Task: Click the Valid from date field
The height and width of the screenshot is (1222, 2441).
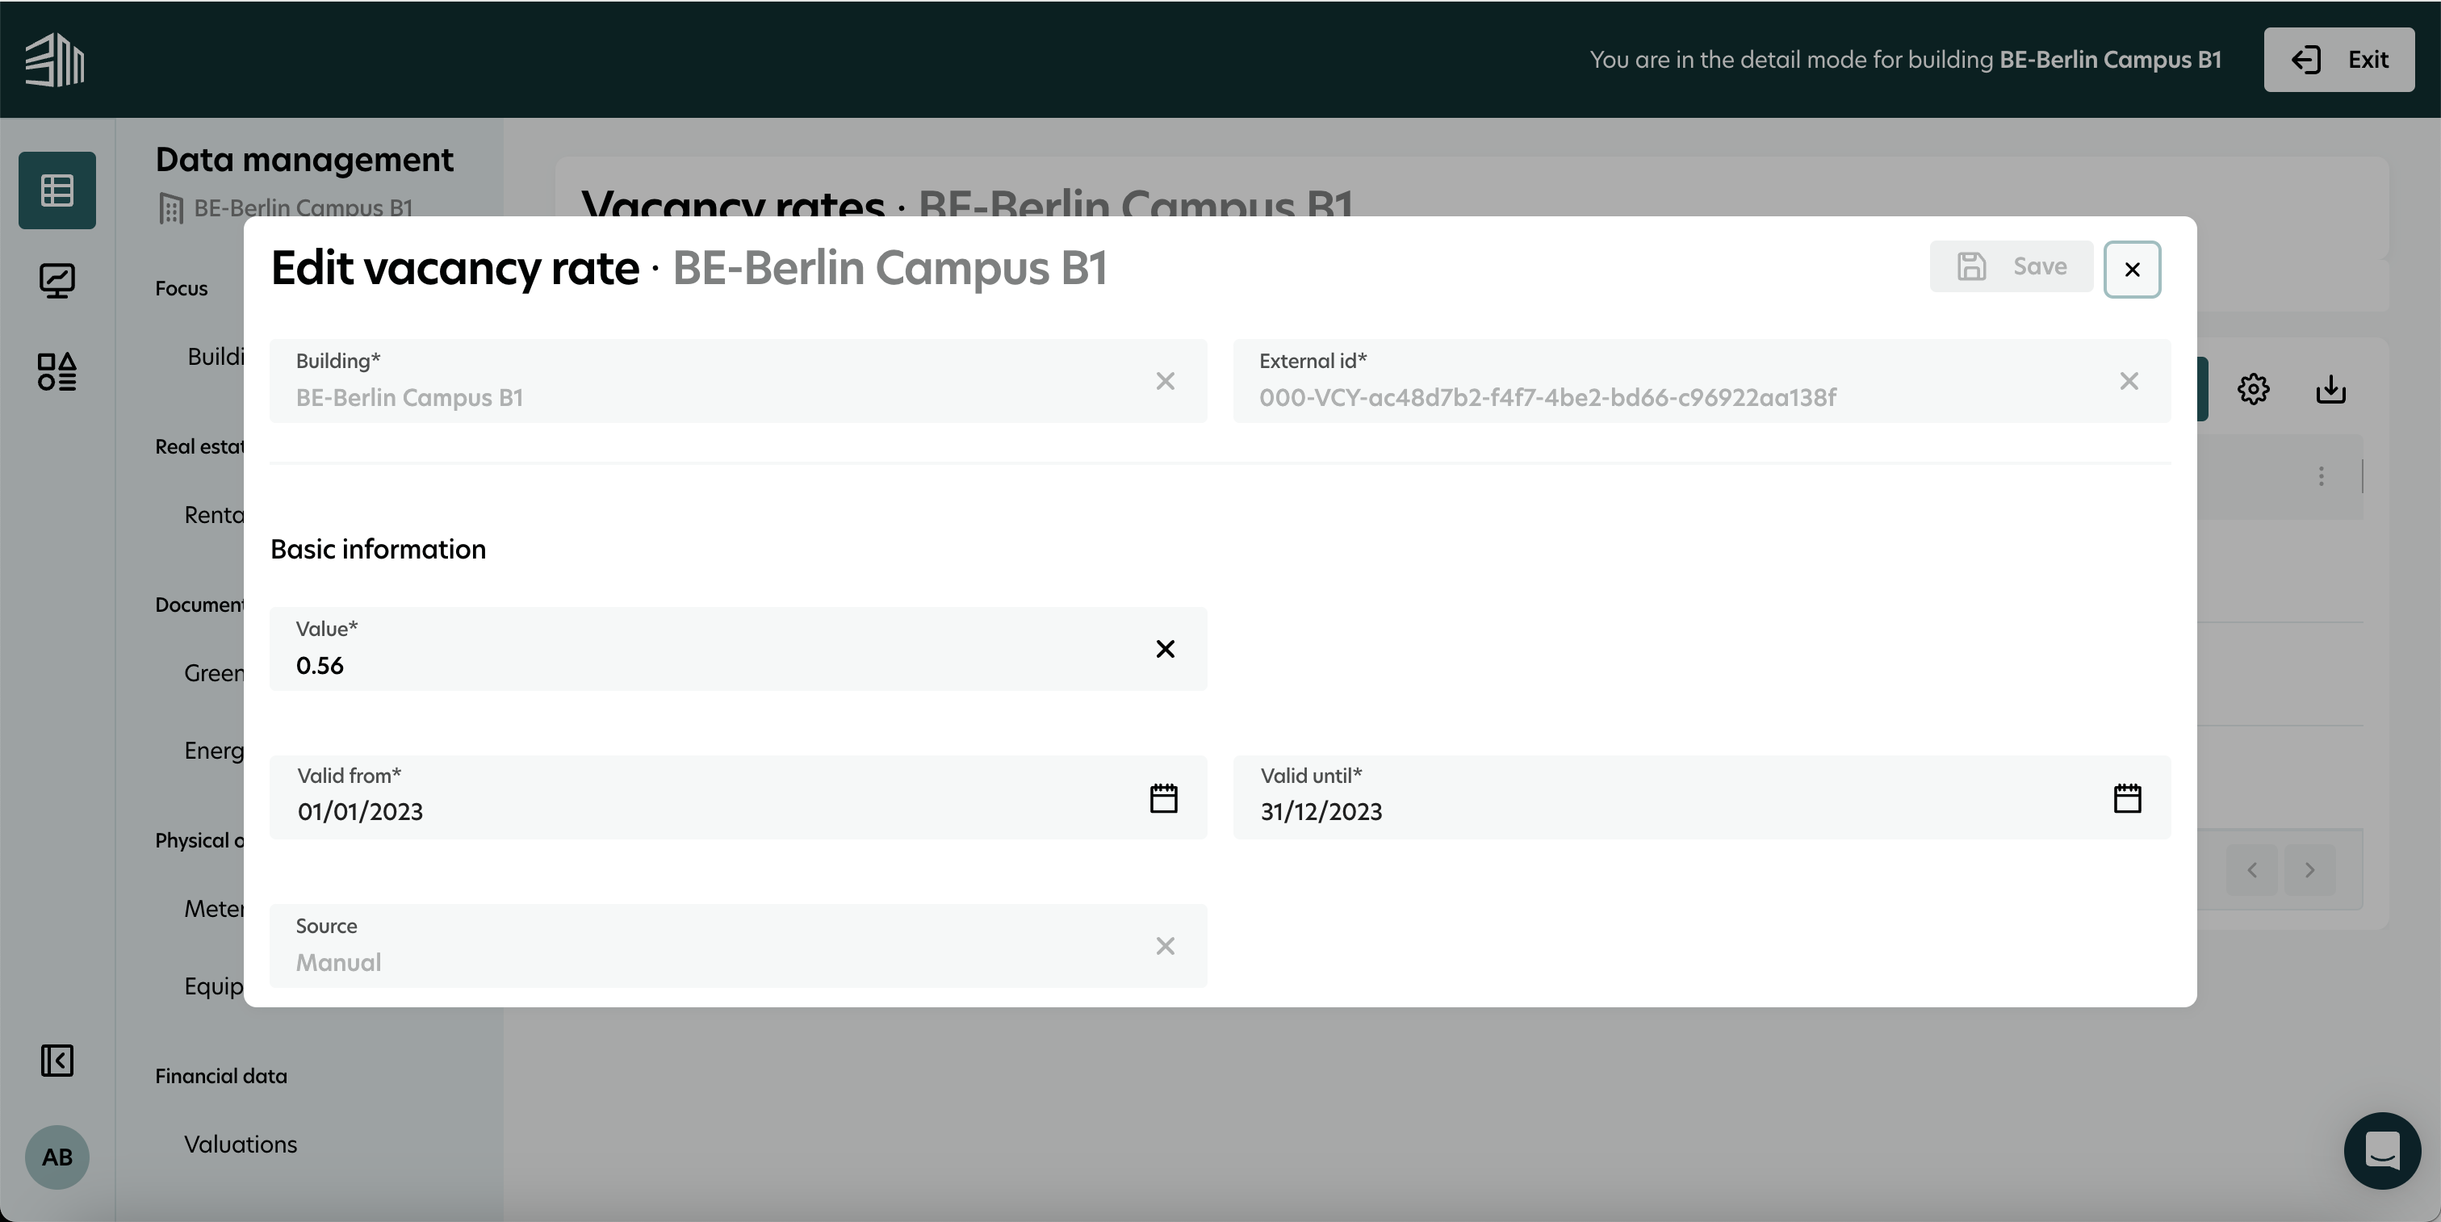Action: 738,797
